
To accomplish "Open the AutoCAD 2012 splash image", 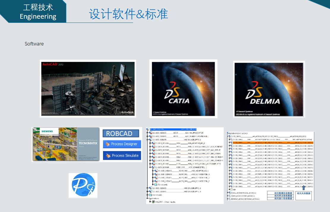I will [x=88, y=88].
